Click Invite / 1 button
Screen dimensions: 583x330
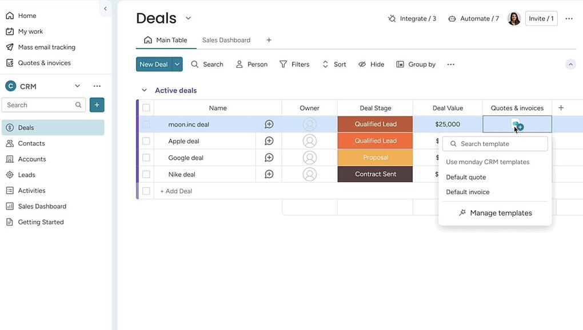click(x=541, y=19)
